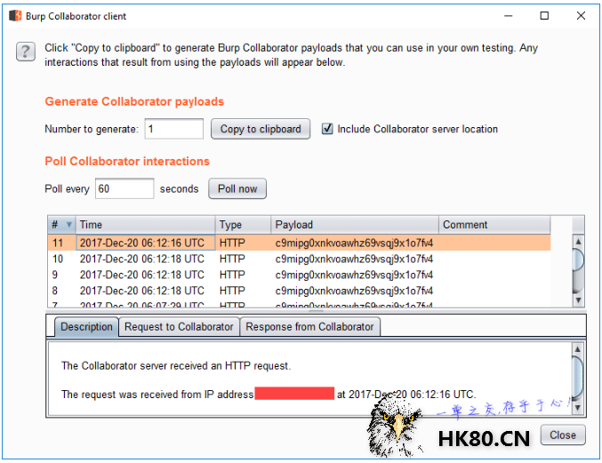
Task: Click interactions table scrollbar down arrow
Action: (578, 300)
